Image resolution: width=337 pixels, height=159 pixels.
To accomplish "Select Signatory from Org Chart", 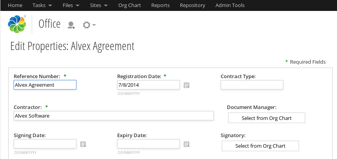I will 260,146.
